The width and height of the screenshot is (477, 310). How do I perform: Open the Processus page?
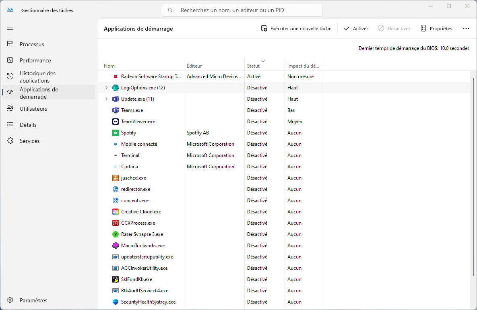click(x=32, y=44)
